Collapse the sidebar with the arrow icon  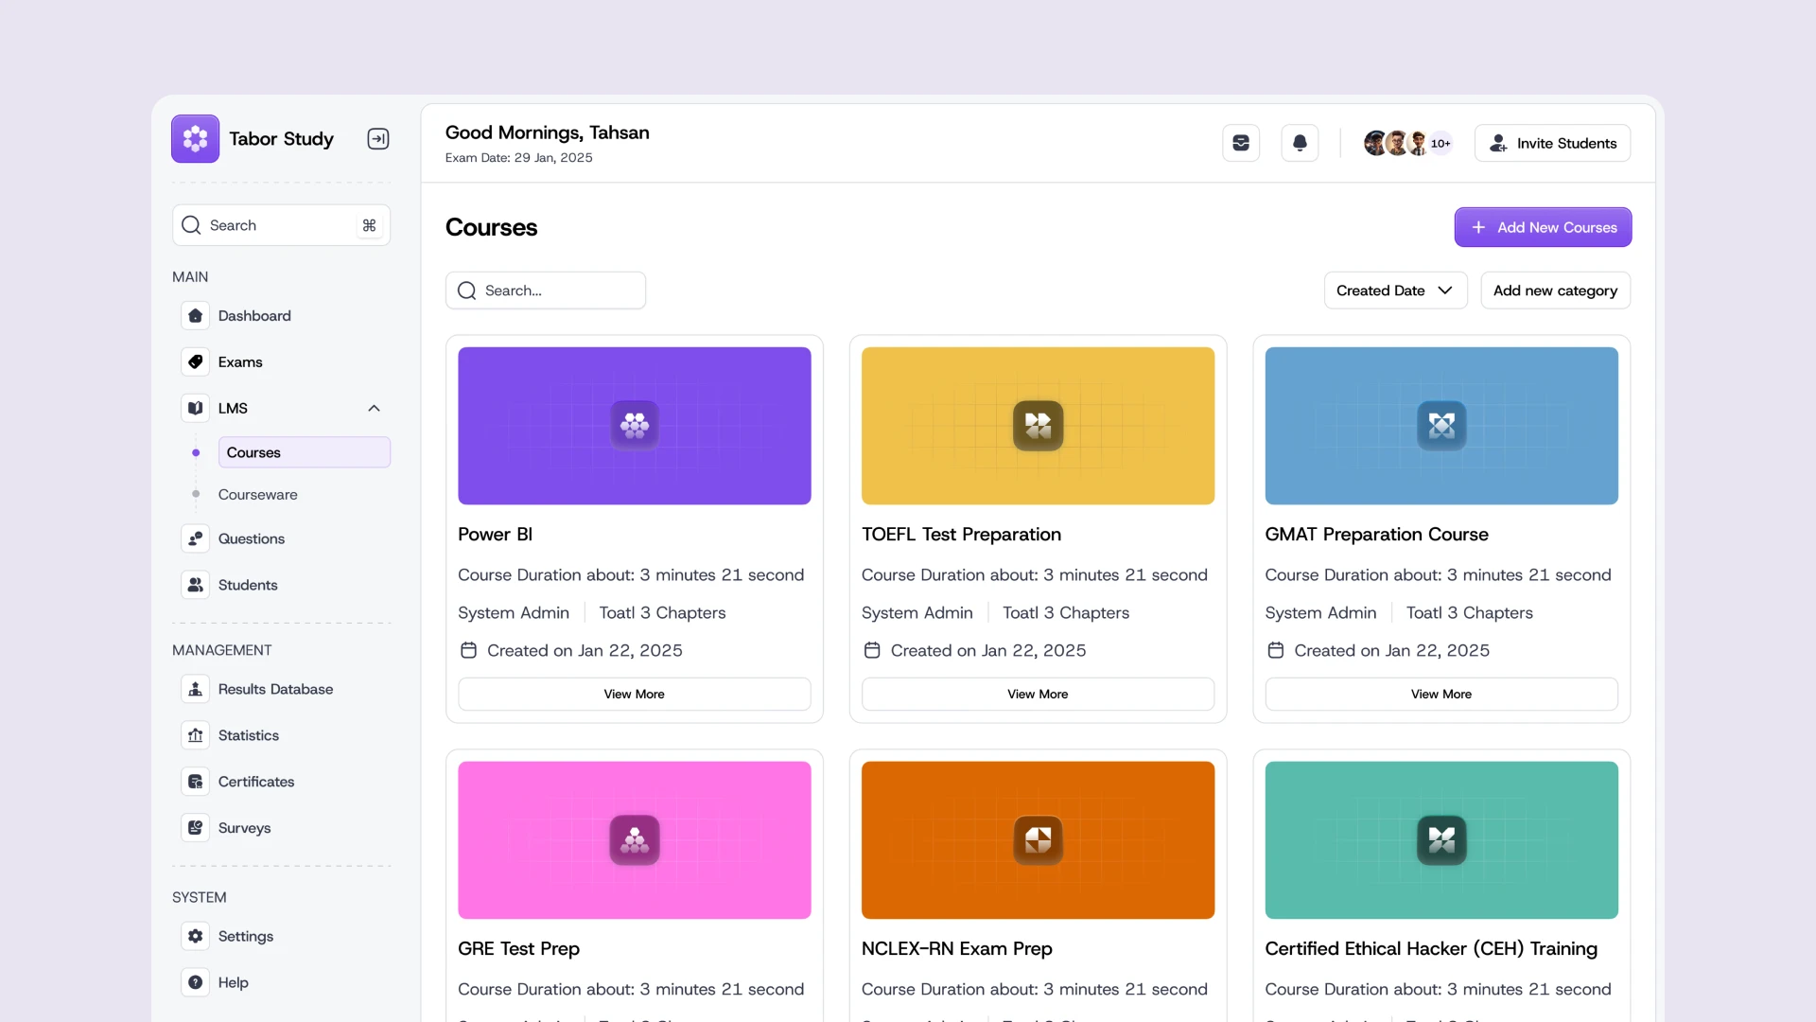coord(378,139)
